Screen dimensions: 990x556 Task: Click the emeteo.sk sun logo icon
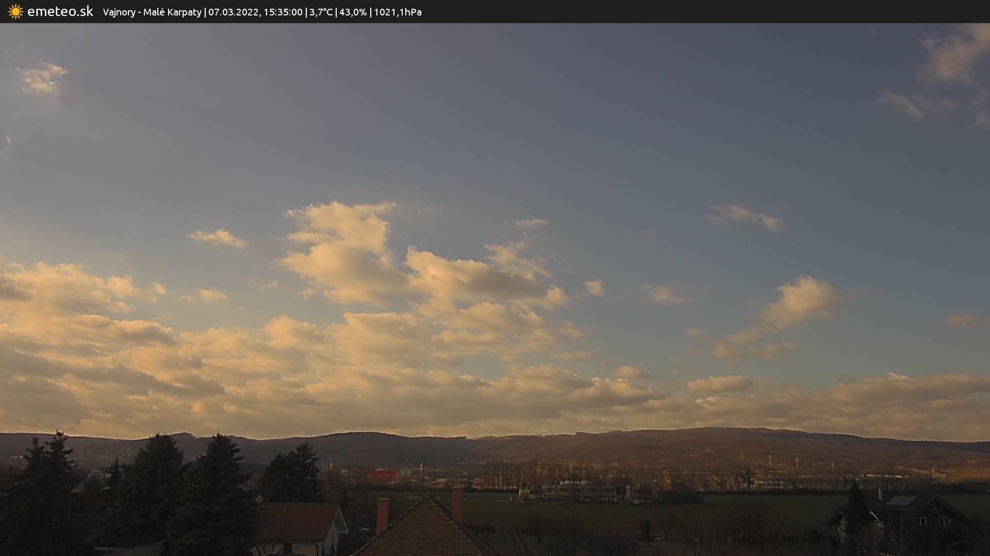(x=15, y=12)
